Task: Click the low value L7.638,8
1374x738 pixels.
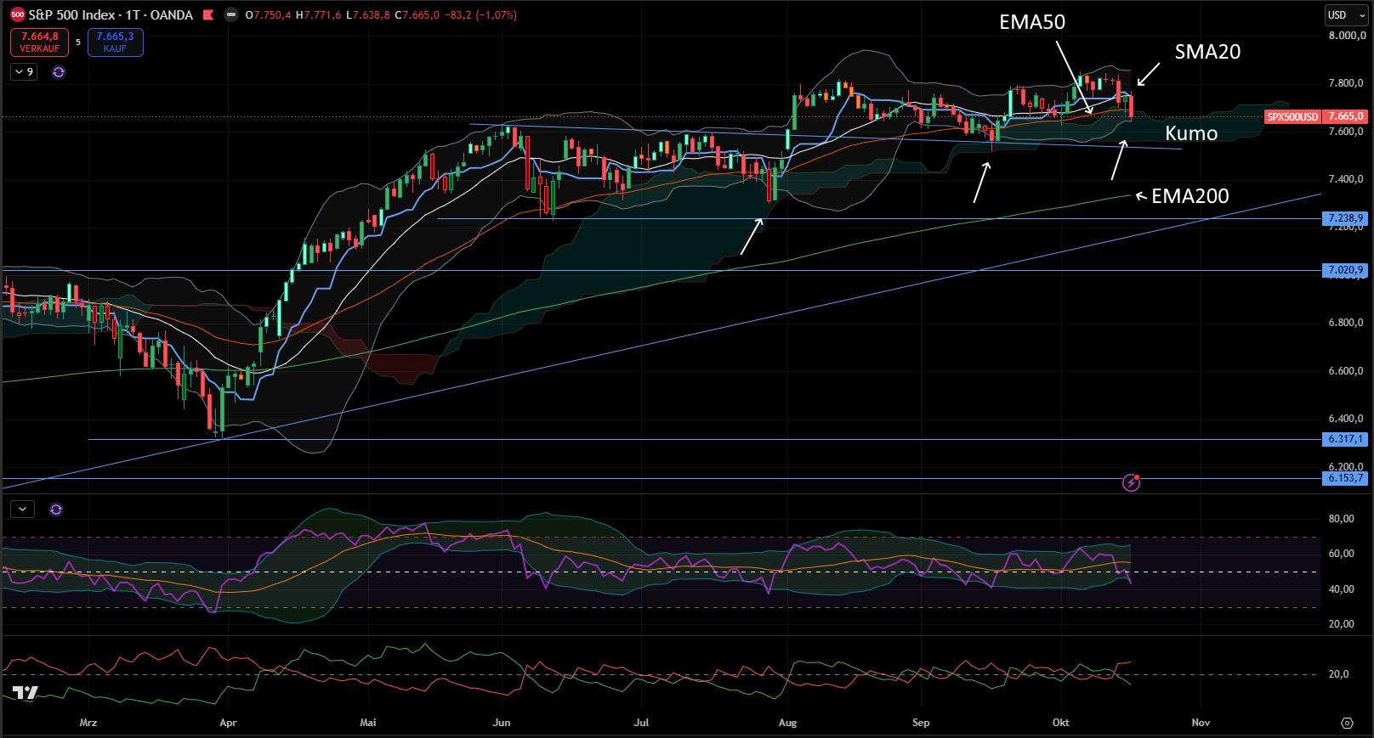Action: (x=367, y=14)
